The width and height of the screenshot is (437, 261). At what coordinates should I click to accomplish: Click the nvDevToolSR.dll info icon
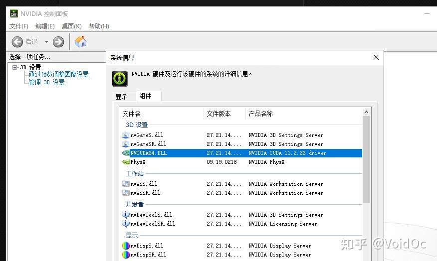(x=126, y=224)
